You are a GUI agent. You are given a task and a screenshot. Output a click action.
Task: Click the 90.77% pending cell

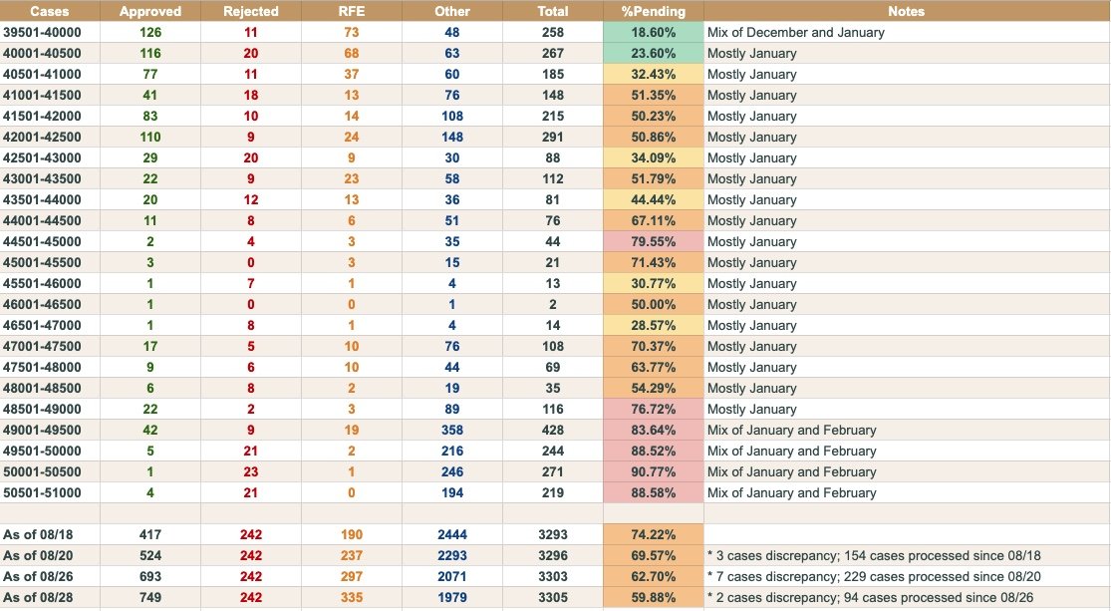pos(653,471)
